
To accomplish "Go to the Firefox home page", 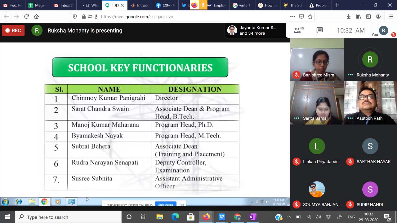I will tap(36, 17).
